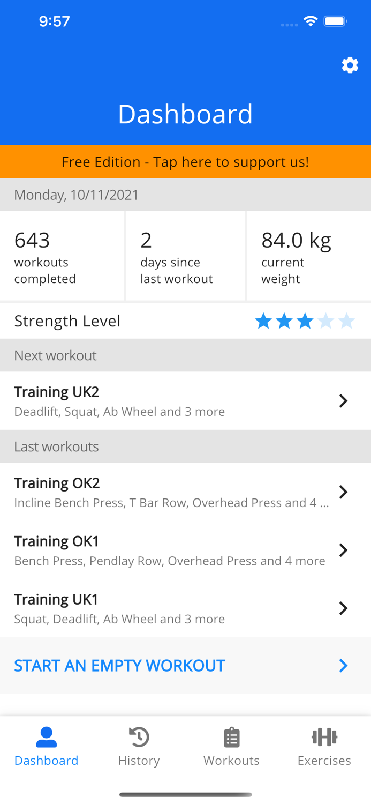371x804 pixels.
Task: Expand the Training UK2 workout
Action: (x=343, y=400)
